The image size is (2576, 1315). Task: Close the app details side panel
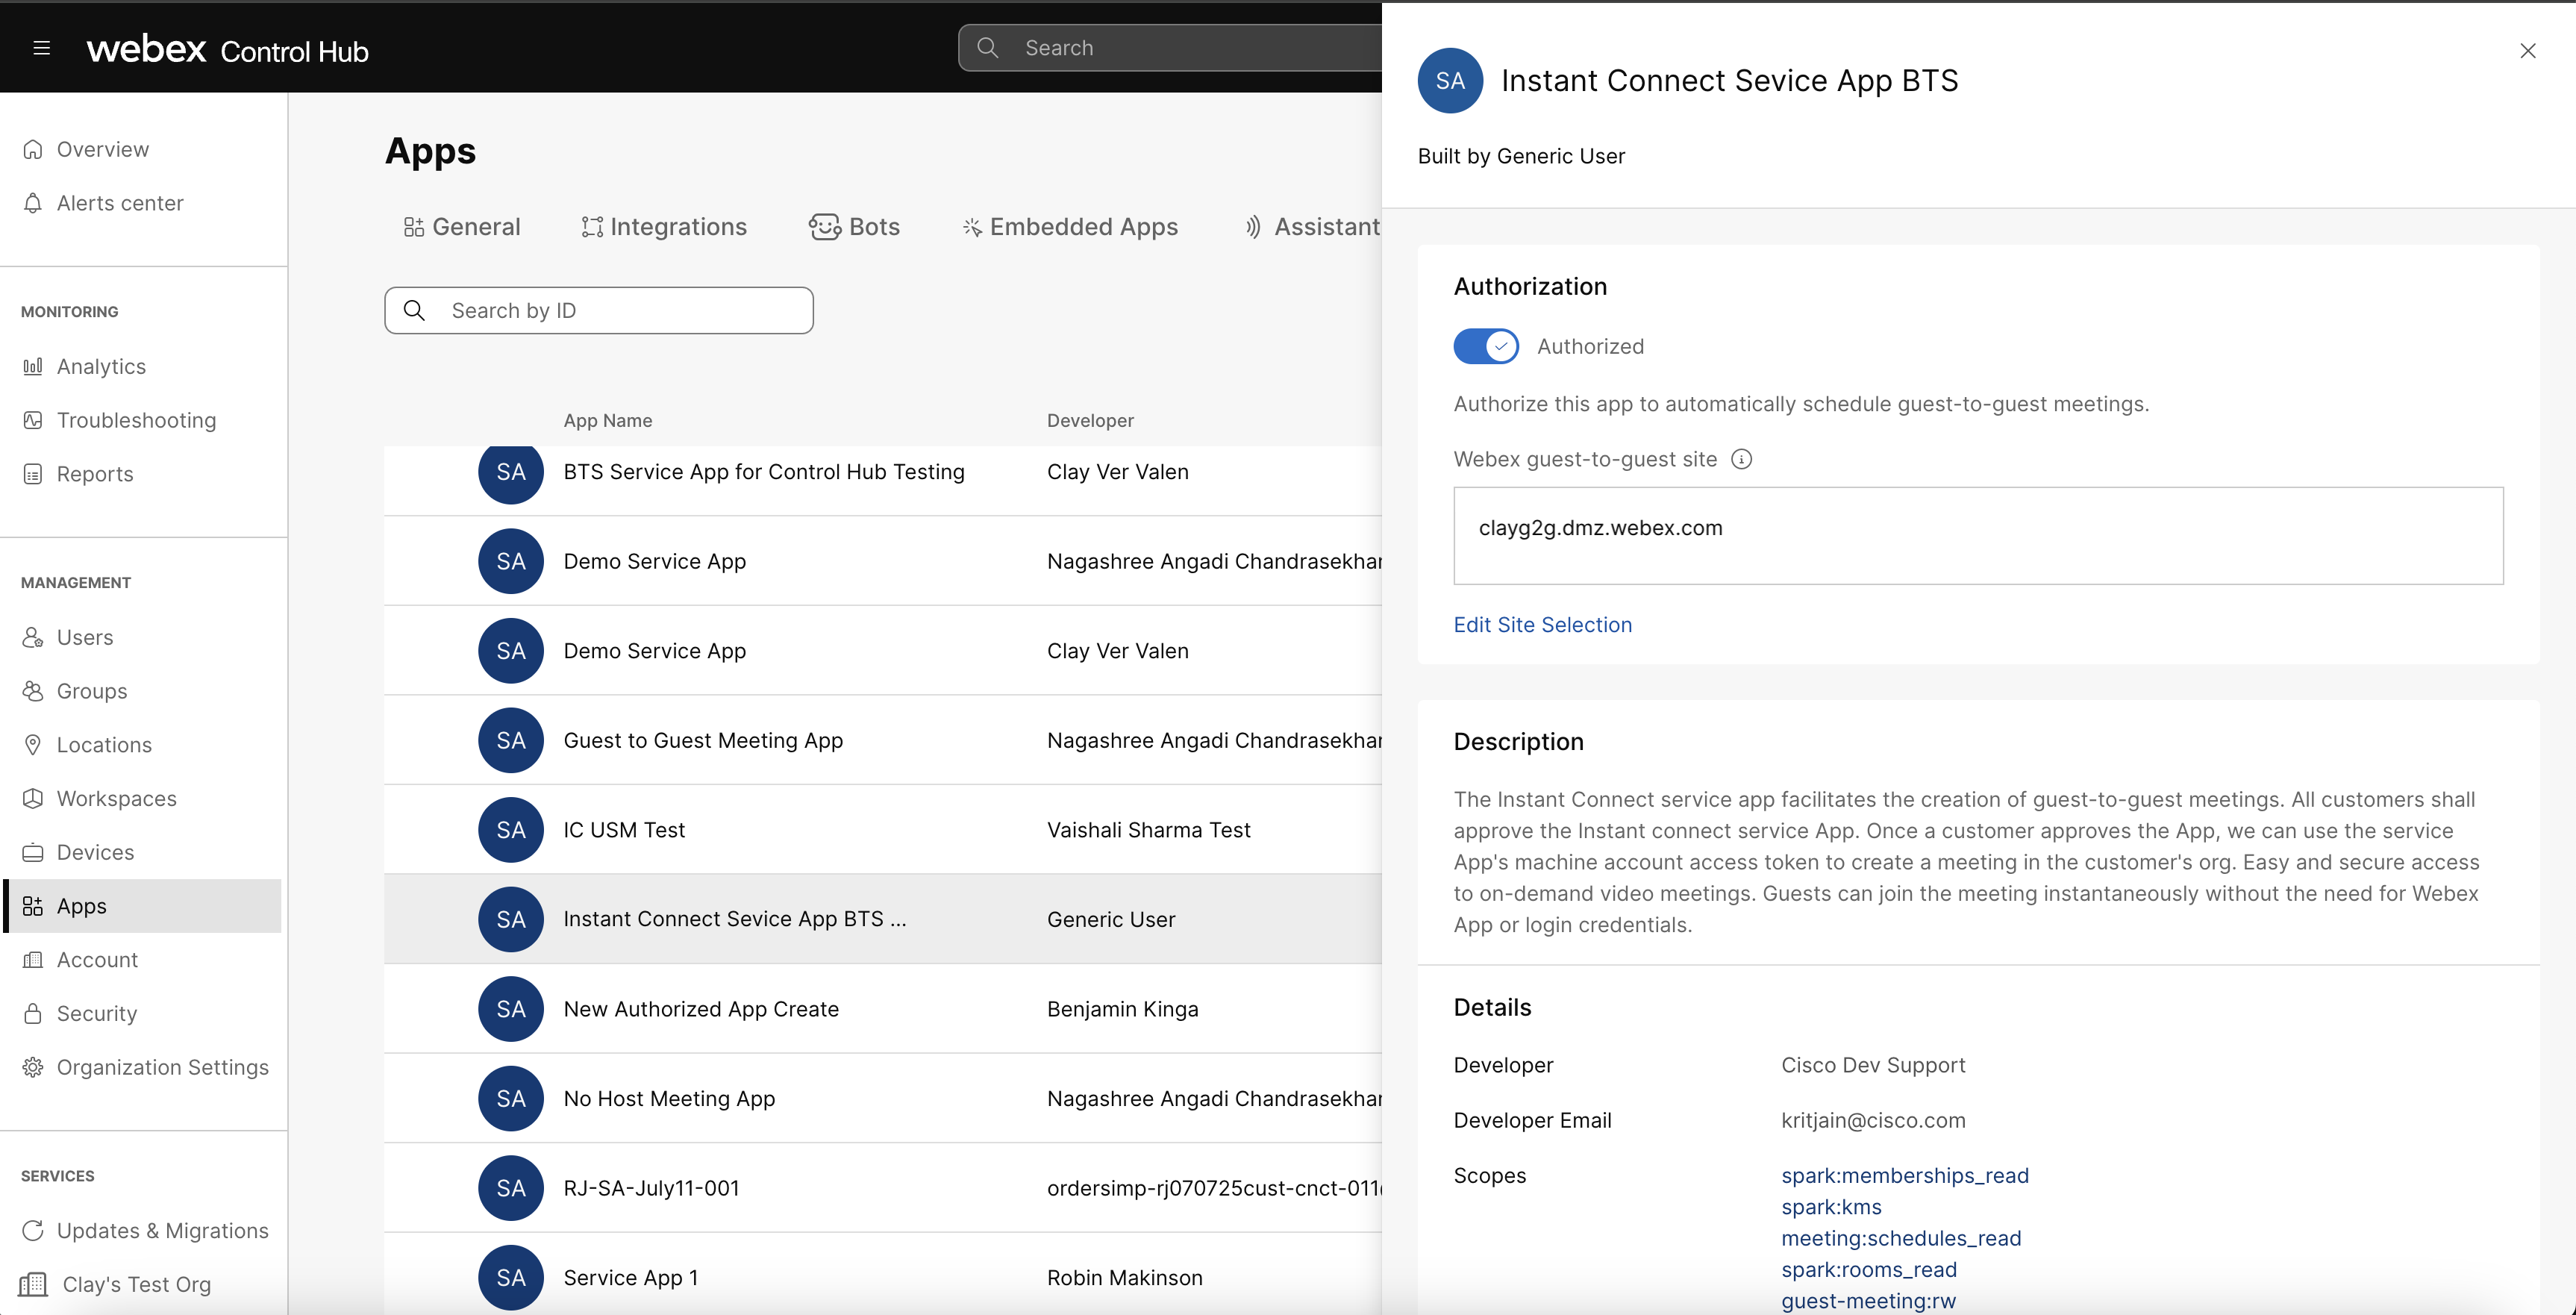pos(2527,50)
